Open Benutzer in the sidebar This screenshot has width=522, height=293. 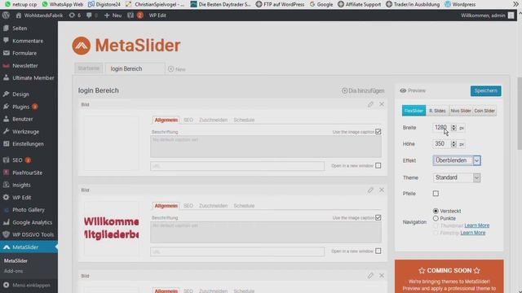click(23, 119)
